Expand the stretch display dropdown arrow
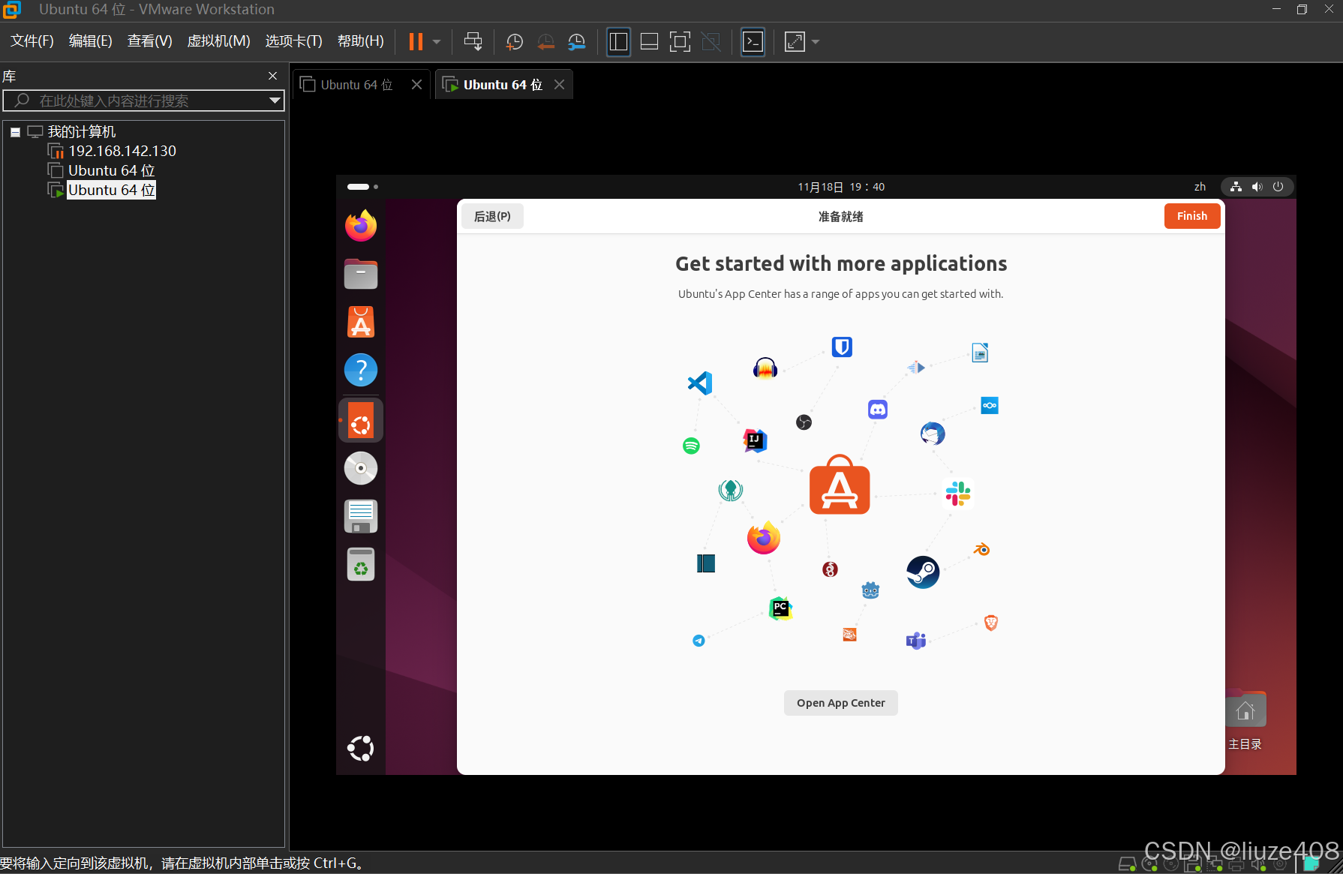This screenshot has height=874, width=1343. pos(816,42)
